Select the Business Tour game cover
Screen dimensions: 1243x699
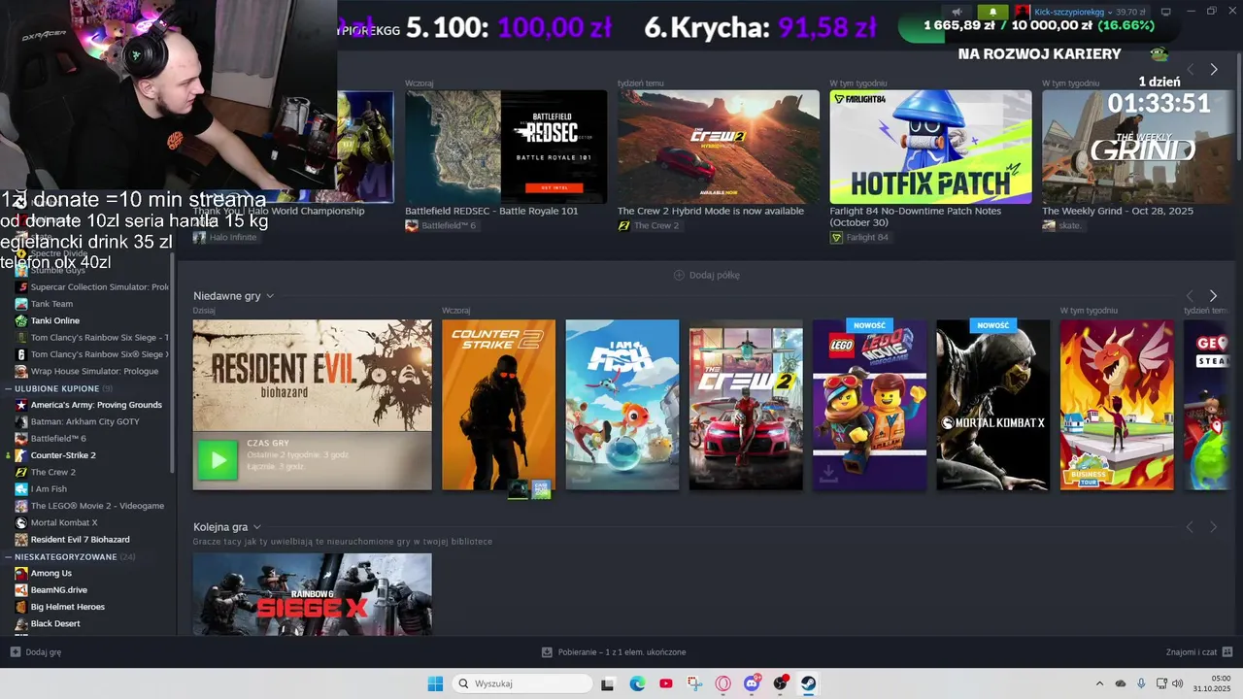click(x=1117, y=405)
